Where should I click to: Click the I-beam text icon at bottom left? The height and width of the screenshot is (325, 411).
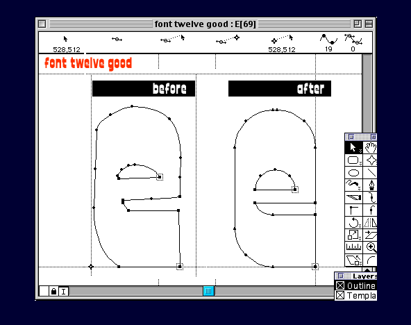coord(63,291)
